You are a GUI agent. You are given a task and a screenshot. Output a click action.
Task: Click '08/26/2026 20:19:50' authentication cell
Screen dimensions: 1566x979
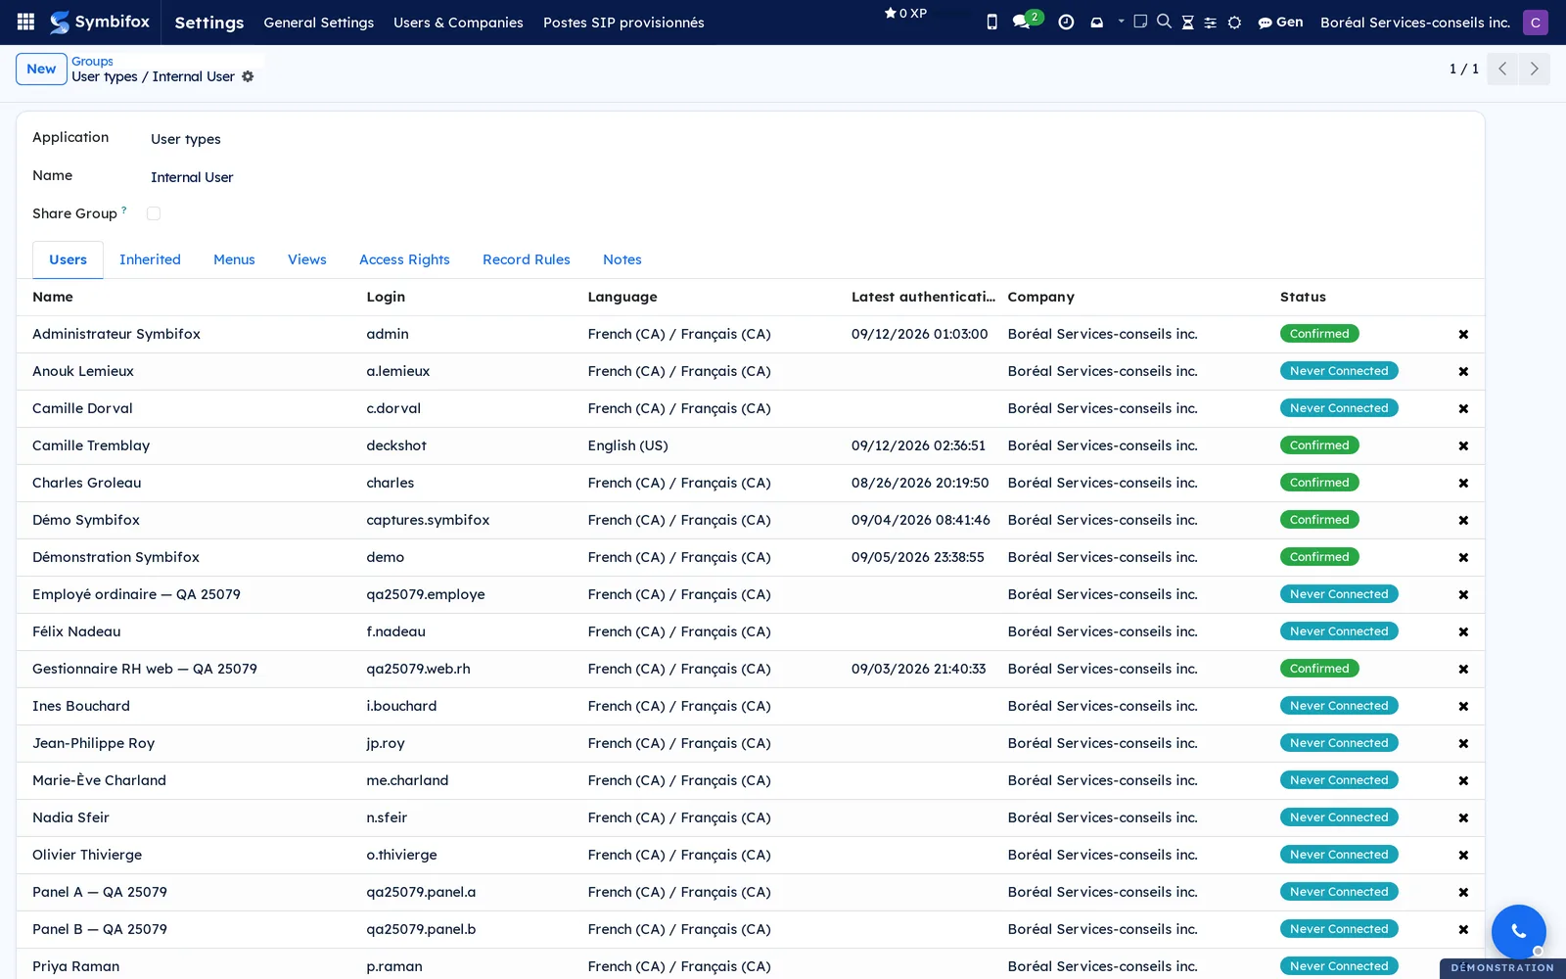pos(920,483)
